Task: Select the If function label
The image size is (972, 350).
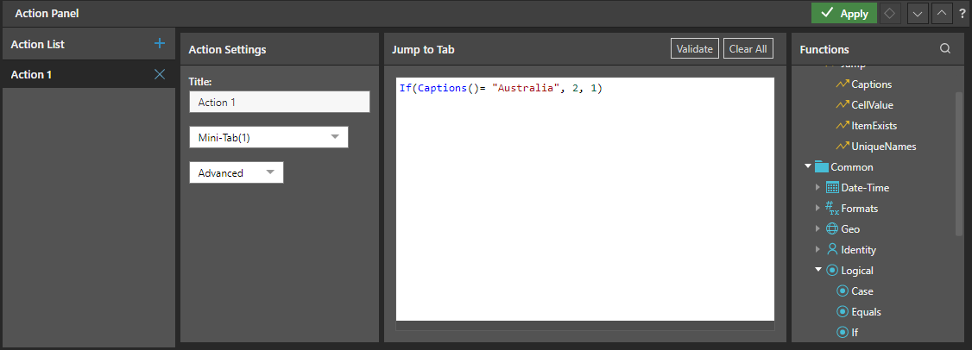Action: click(x=855, y=332)
